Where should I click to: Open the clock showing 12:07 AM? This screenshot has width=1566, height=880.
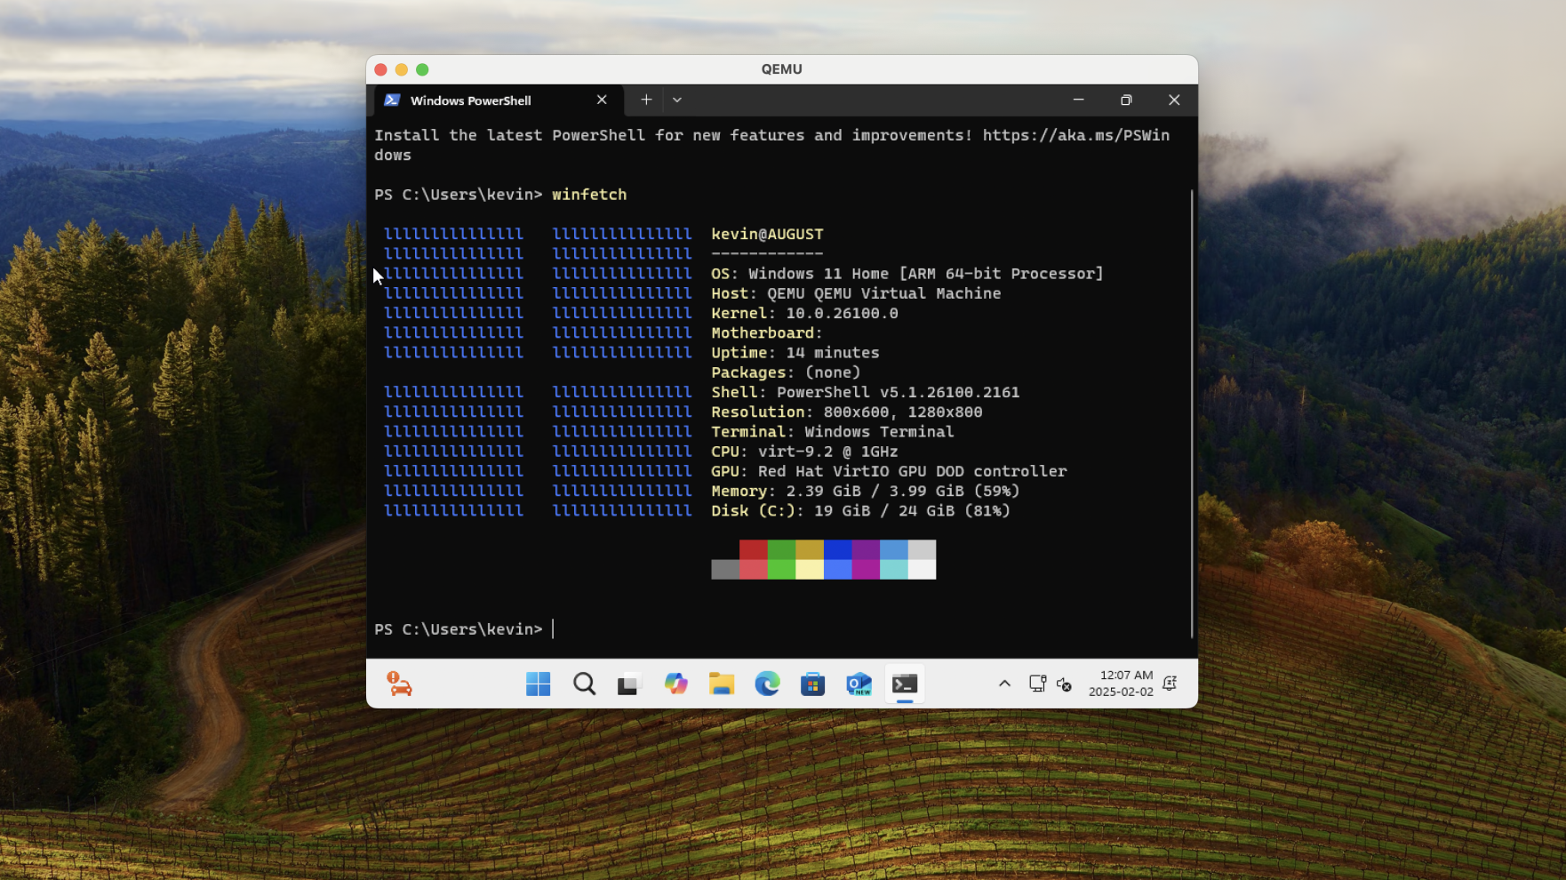[1126, 676]
